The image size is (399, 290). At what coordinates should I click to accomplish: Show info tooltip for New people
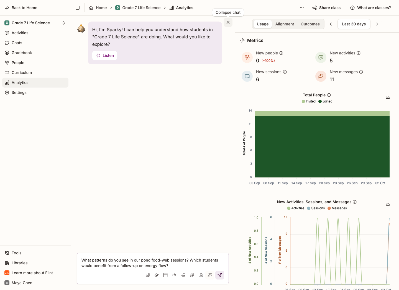coord(281,53)
